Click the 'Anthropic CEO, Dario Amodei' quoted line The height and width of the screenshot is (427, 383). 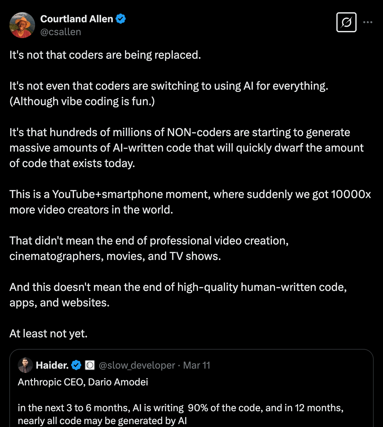[x=83, y=382]
